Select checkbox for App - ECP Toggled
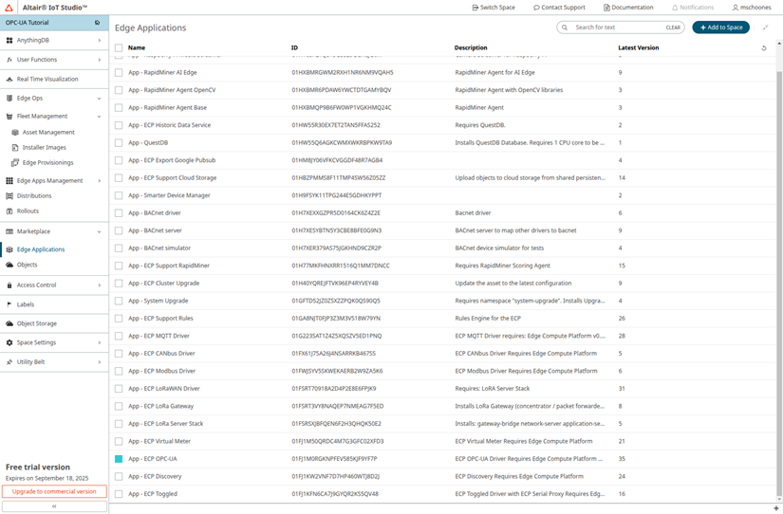Viewport: 783px width, 514px height. click(x=119, y=494)
